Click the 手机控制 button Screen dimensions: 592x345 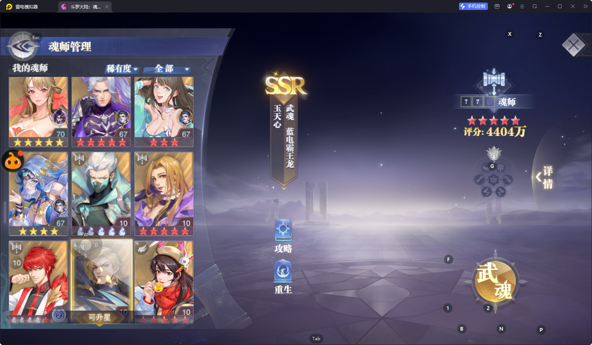(x=473, y=6)
